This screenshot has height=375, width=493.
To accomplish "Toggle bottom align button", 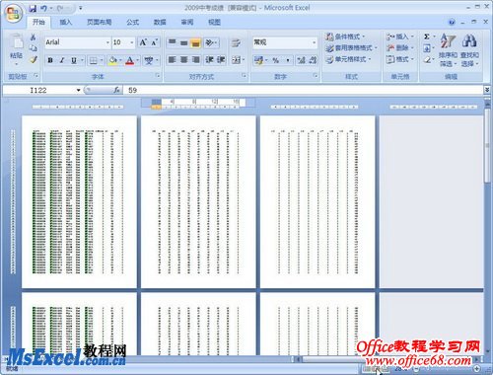I will coord(195,42).
